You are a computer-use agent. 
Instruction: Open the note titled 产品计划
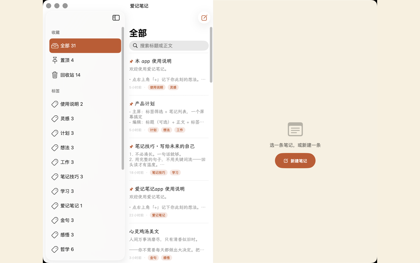point(169,117)
